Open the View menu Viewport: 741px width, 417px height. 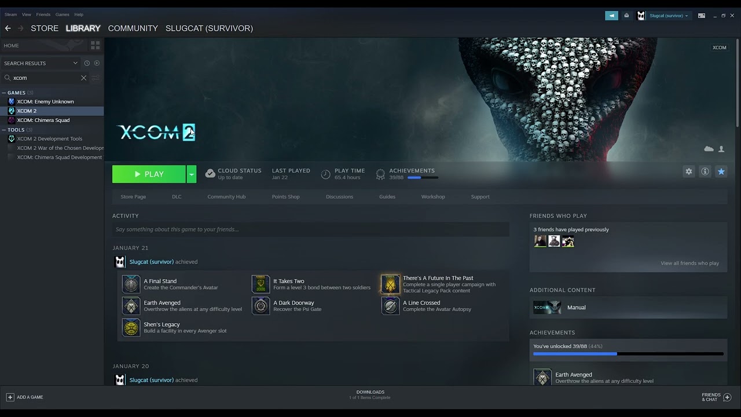click(x=27, y=14)
